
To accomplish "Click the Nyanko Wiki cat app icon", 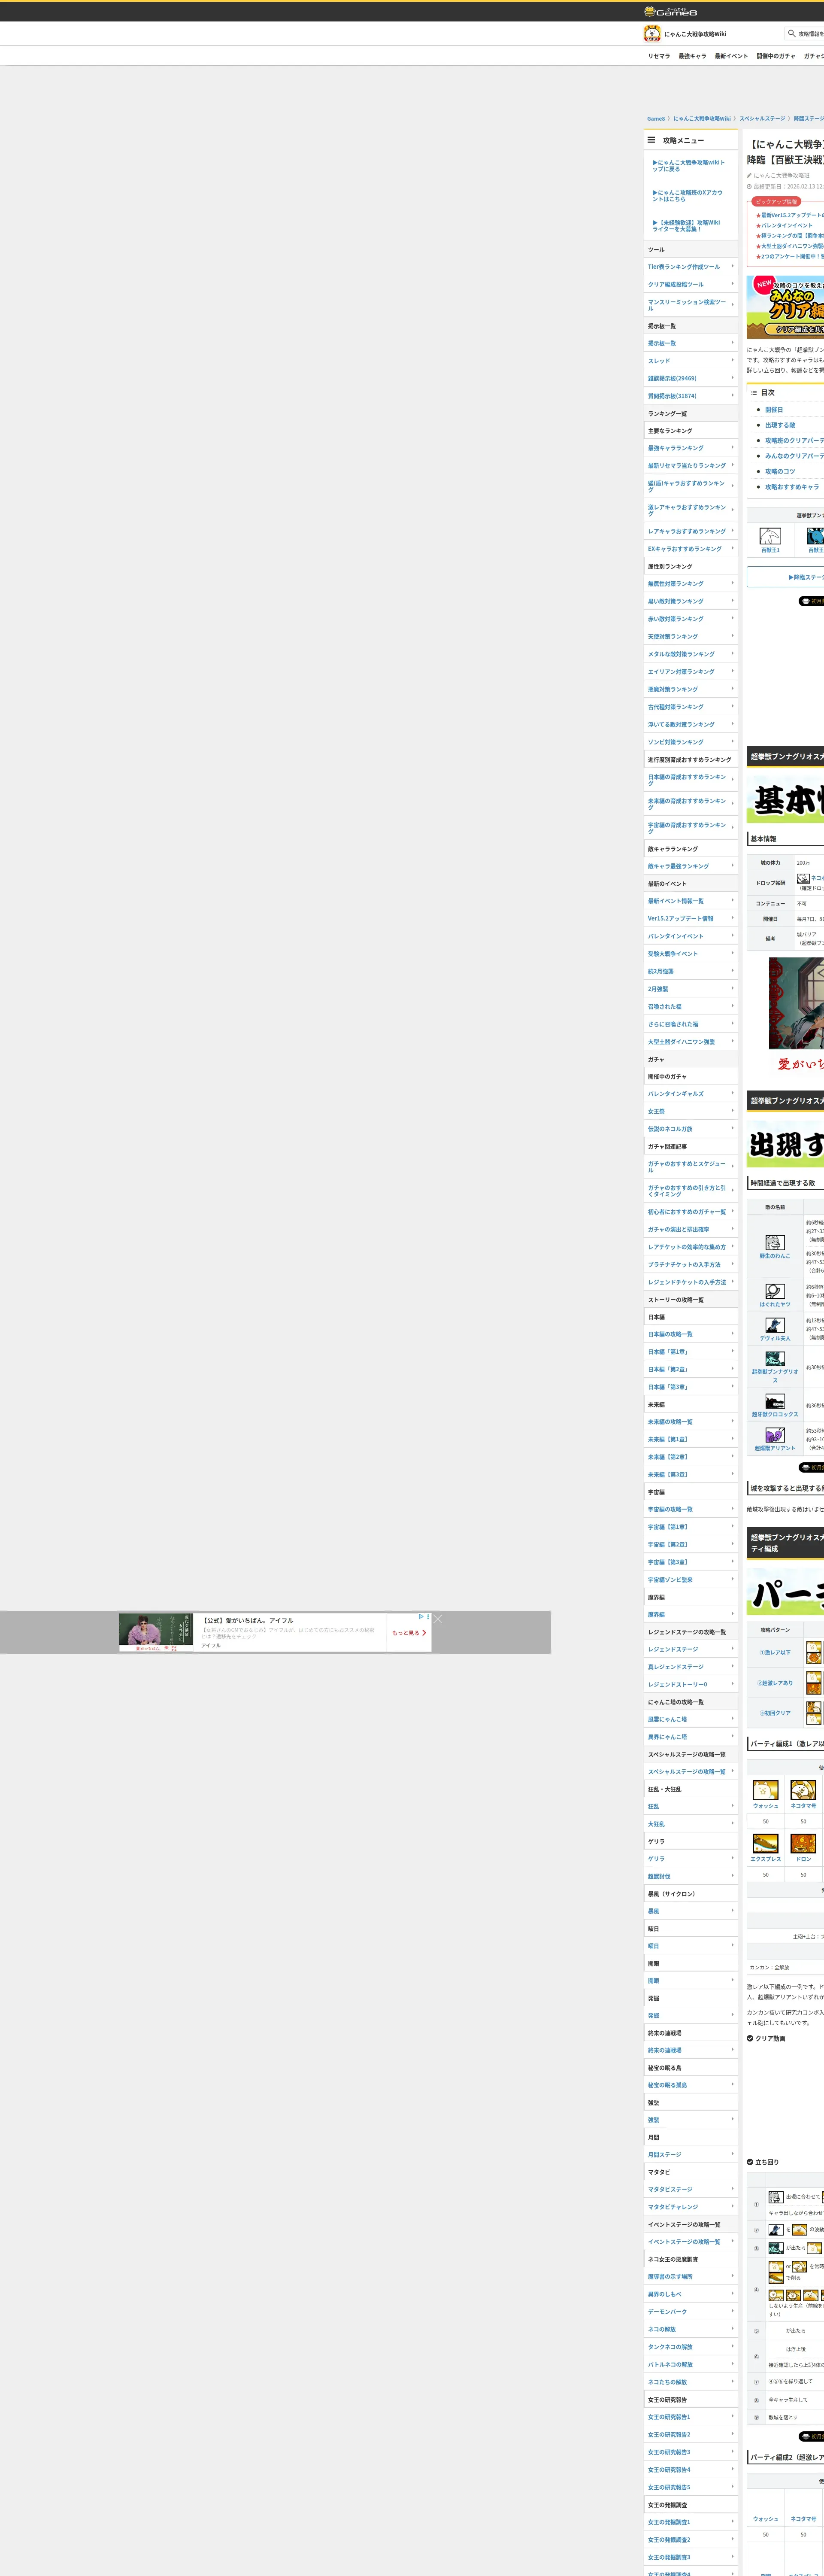I will (x=652, y=34).
